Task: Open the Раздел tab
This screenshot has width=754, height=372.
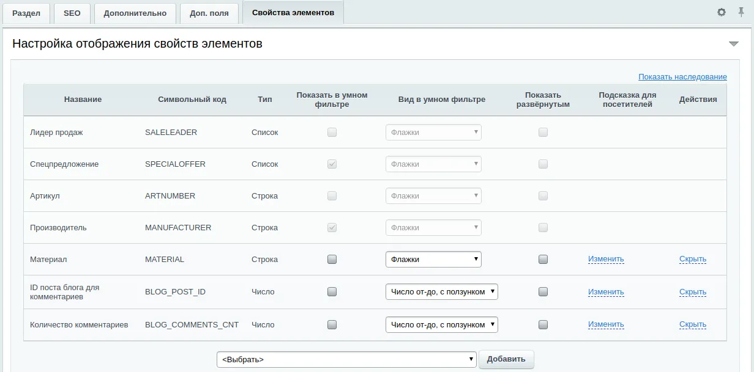Action: click(26, 13)
